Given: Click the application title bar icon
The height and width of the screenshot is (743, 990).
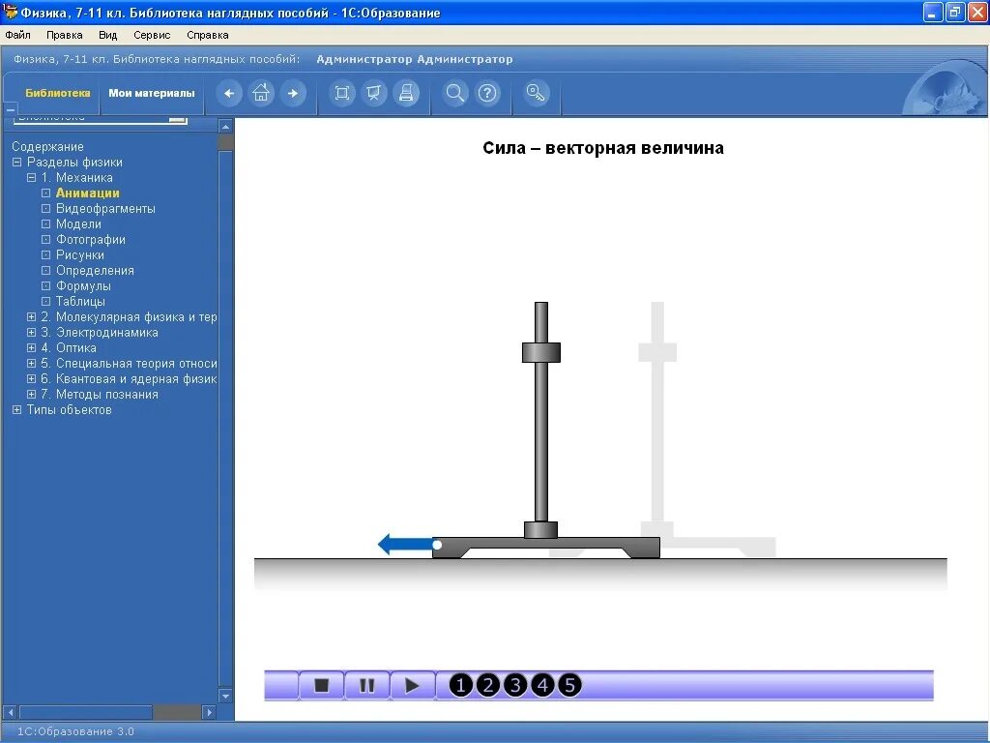Looking at the screenshot, I should click(10, 12).
